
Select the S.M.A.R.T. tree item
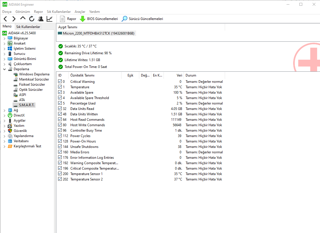(24, 105)
